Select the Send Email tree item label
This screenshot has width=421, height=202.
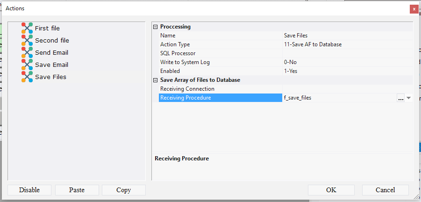tap(51, 52)
